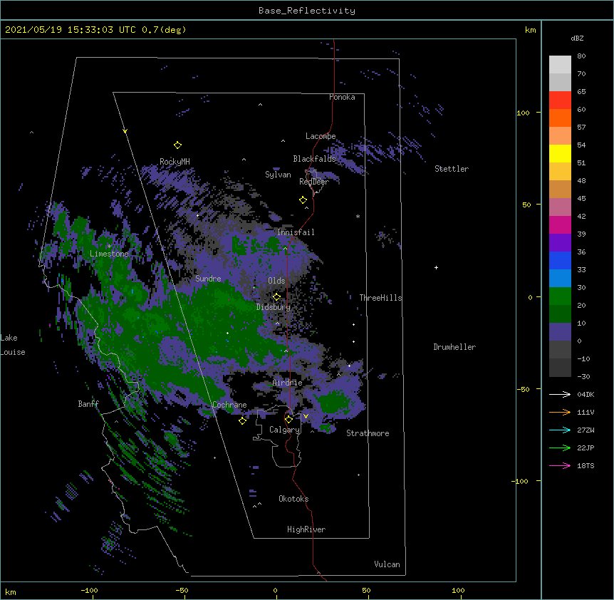Click the HighRiver label
The width and height of the screenshot is (614, 600).
point(306,529)
